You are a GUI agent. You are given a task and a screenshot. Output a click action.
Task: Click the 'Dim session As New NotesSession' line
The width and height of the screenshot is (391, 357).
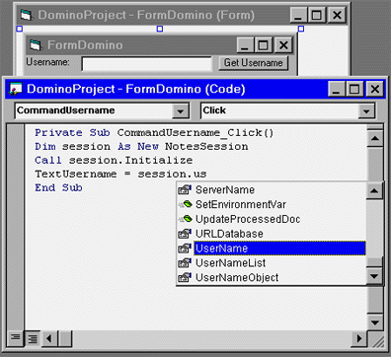141,147
